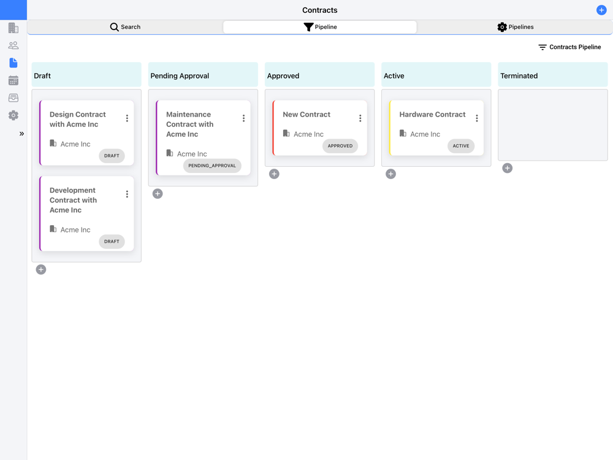Switch to the Pipelines tab
Viewport: 613px width, 460px height.
pyautogui.click(x=516, y=27)
